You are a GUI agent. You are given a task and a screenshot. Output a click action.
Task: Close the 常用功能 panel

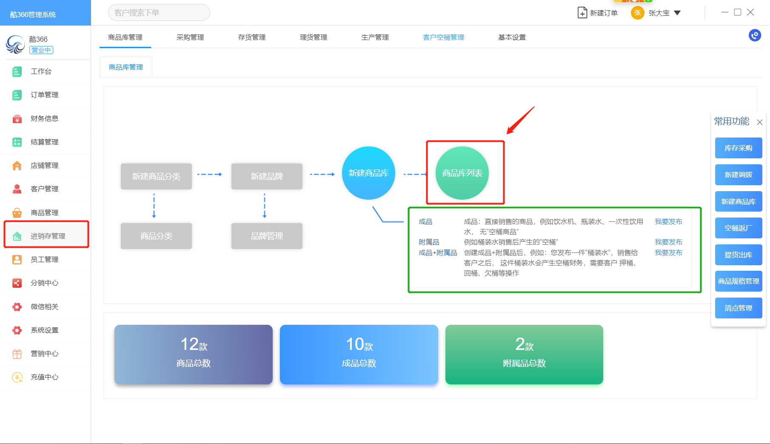click(759, 122)
